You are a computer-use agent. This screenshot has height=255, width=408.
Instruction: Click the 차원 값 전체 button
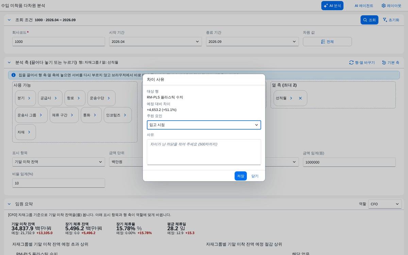327,41
